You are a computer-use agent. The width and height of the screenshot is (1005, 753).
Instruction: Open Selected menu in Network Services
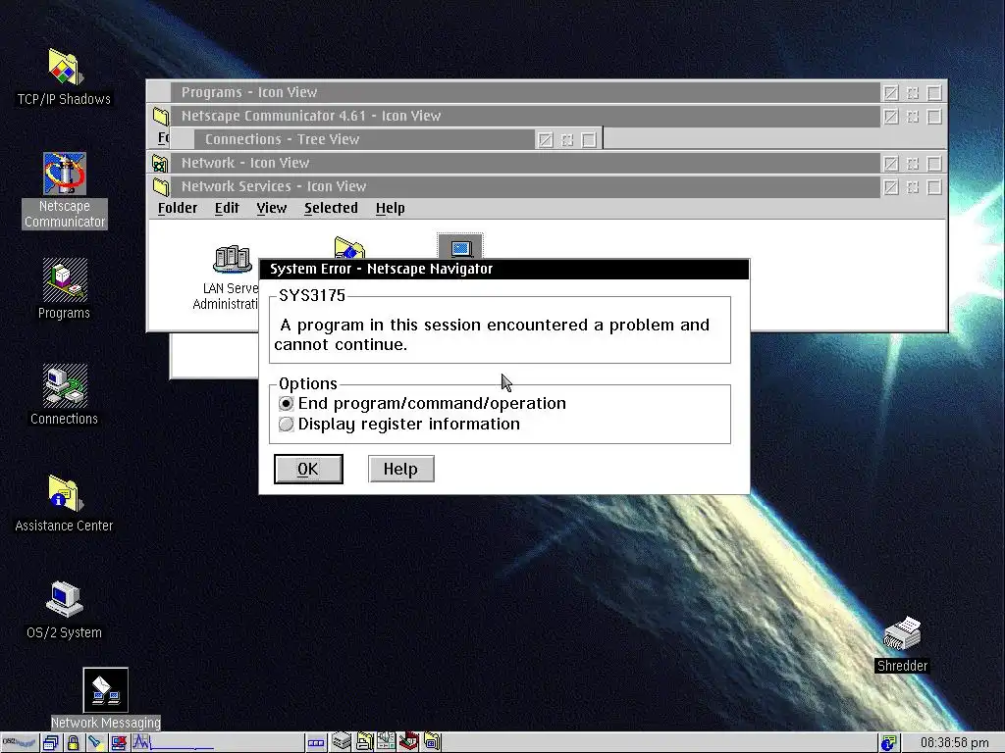(x=331, y=208)
